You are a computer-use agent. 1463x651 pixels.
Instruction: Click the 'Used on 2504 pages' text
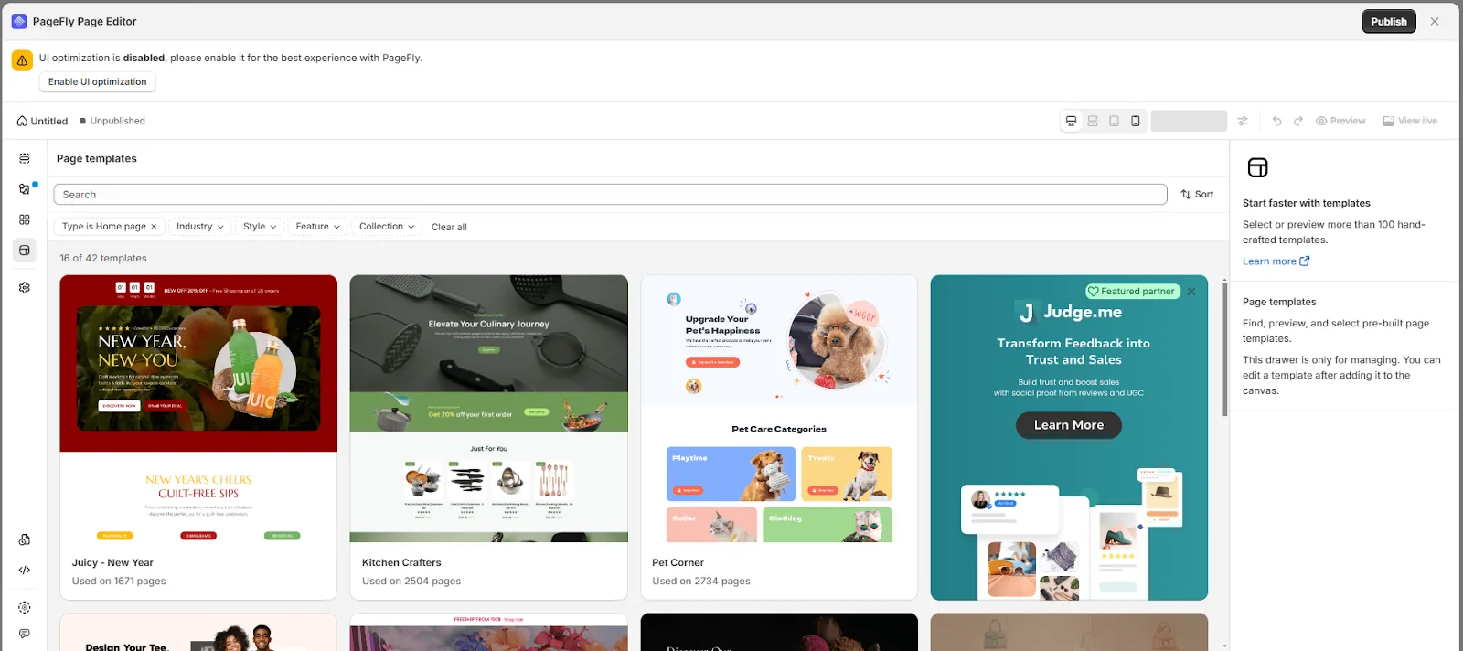pos(411,582)
